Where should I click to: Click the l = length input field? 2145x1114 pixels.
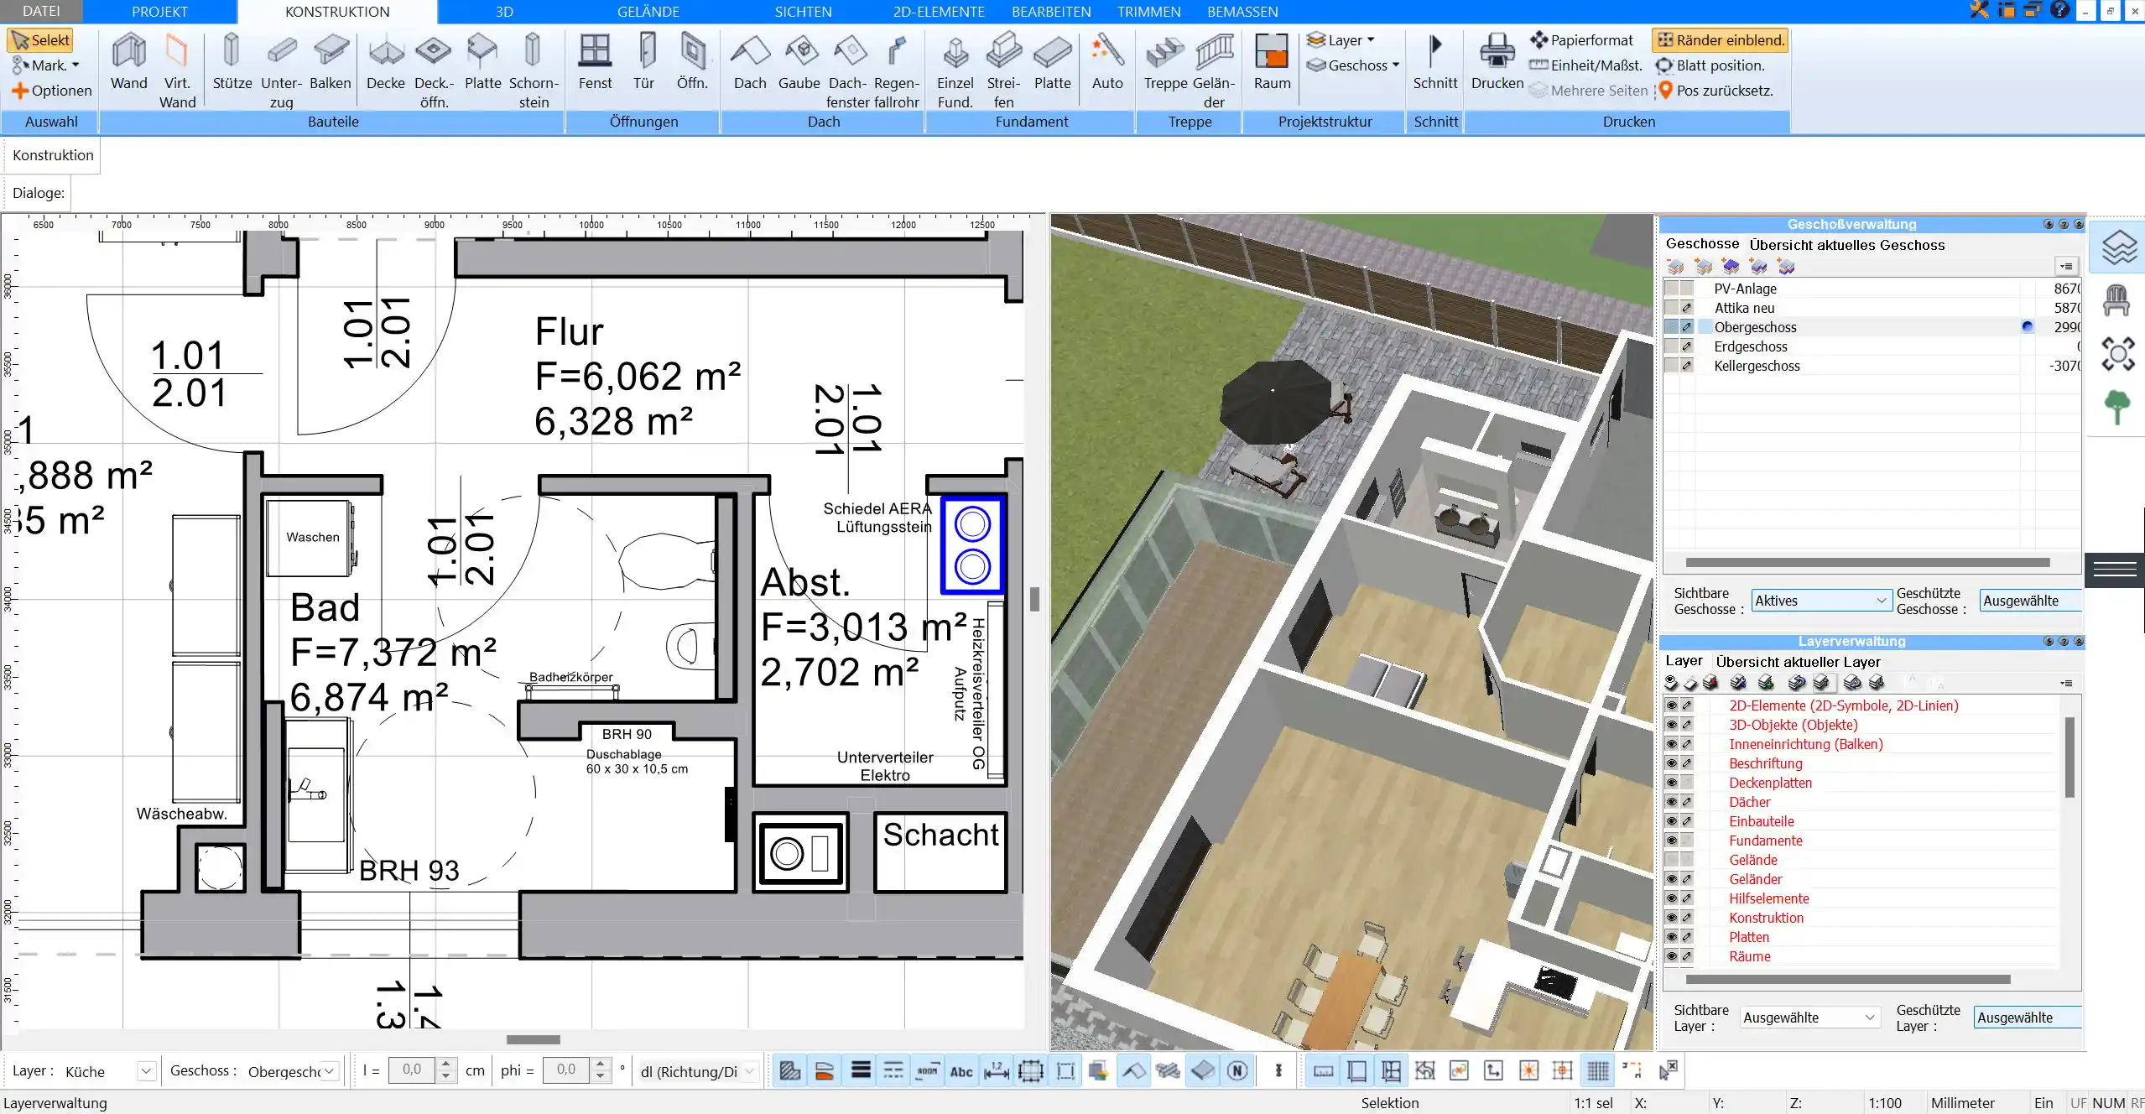(412, 1070)
